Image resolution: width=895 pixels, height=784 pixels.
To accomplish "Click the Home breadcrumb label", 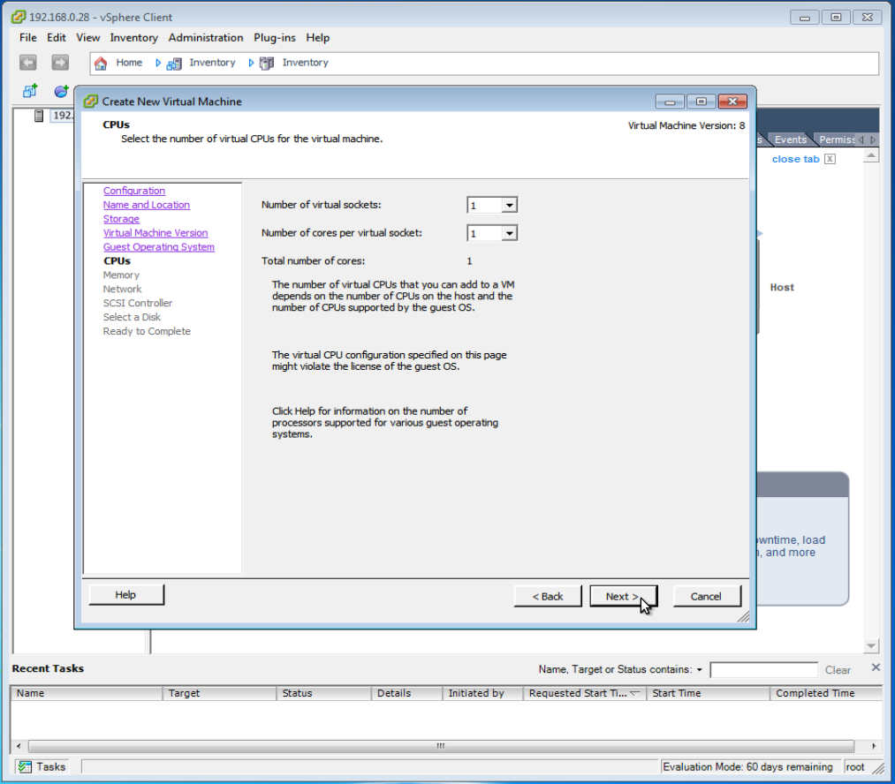I will [129, 63].
